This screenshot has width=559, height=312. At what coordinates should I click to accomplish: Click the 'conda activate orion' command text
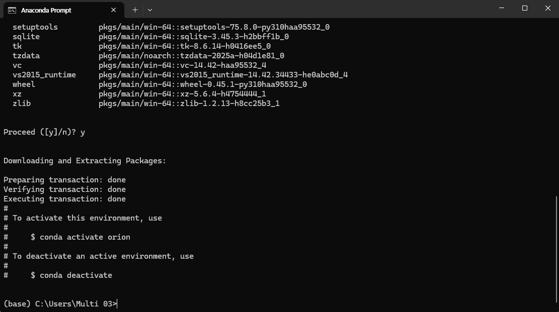(85, 237)
